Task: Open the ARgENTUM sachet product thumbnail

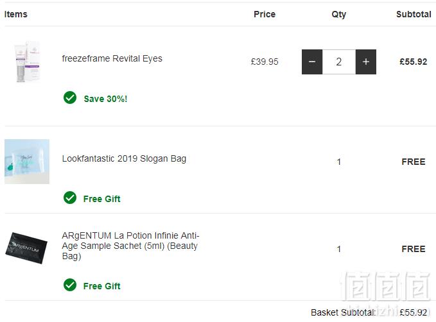Action: [x=26, y=248]
